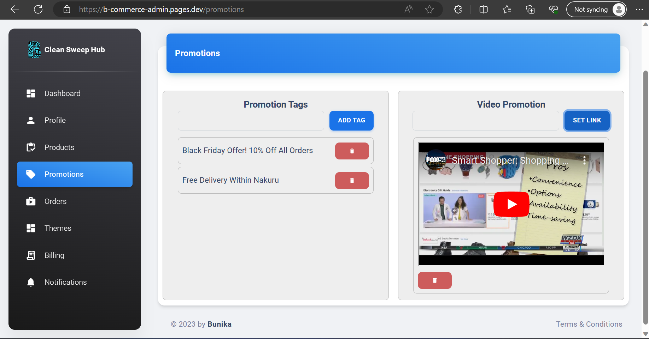Open the browser favorites star icon
This screenshot has height=339, width=649.
pyautogui.click(x=429, y=10)
